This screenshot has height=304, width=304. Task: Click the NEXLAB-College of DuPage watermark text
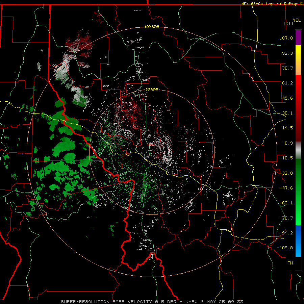[x=270, y=4]
